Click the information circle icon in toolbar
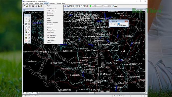 113,6
